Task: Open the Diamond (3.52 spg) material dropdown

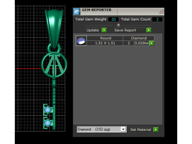Action: tap(123, 129)
